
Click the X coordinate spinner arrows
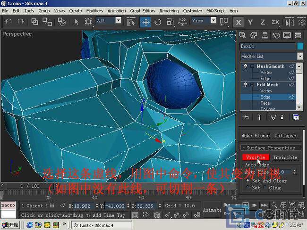pos(97,205)
